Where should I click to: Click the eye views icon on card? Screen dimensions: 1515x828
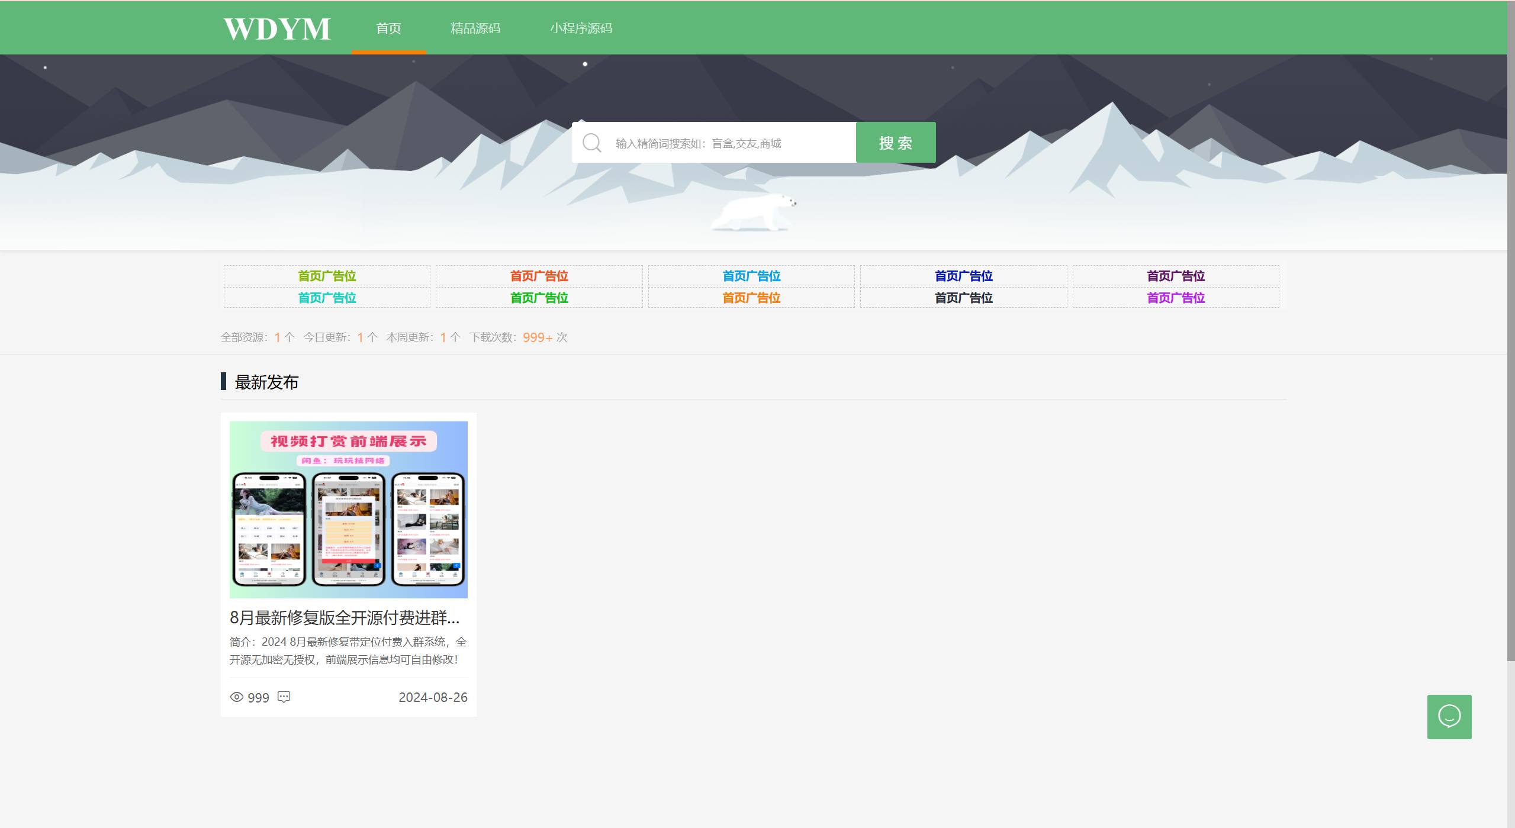[236, 697]
